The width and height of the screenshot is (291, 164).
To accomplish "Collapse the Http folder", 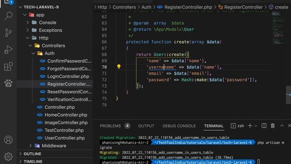I will (28, 38).
